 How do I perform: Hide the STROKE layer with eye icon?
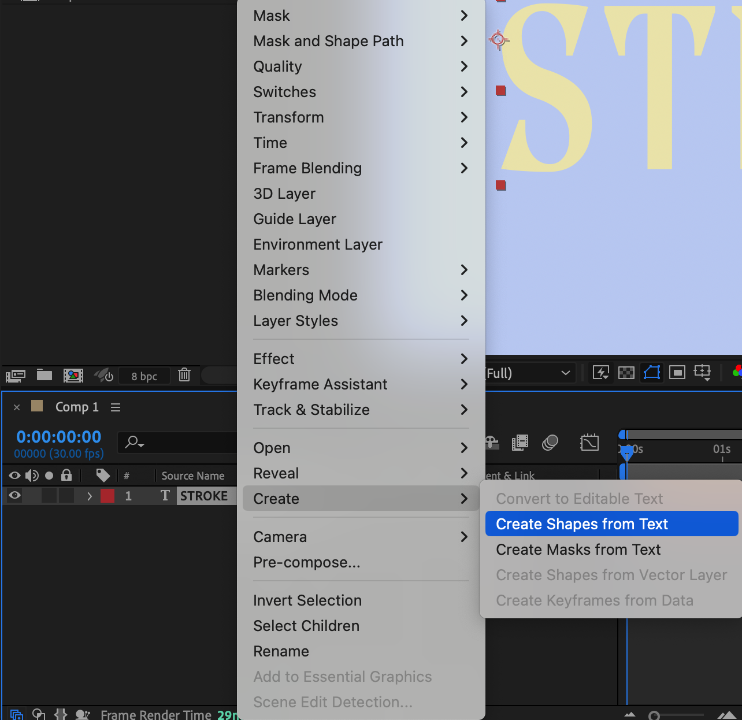tap(15, 495)
